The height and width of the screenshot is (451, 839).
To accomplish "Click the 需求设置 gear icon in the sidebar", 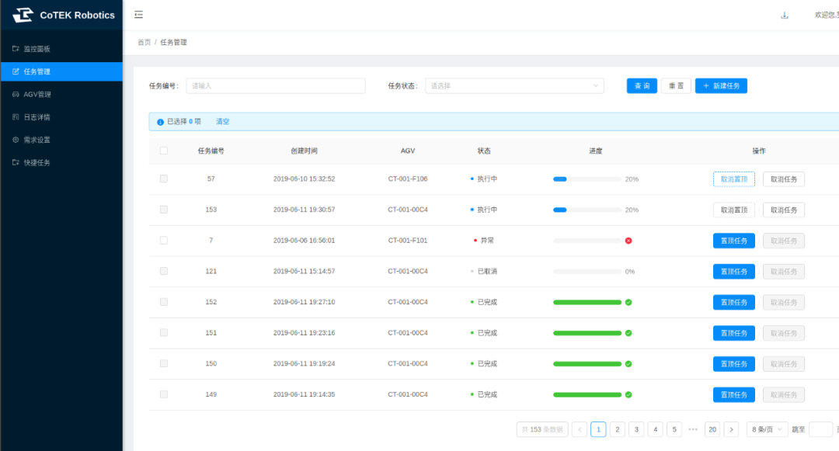I will point(16,140).
